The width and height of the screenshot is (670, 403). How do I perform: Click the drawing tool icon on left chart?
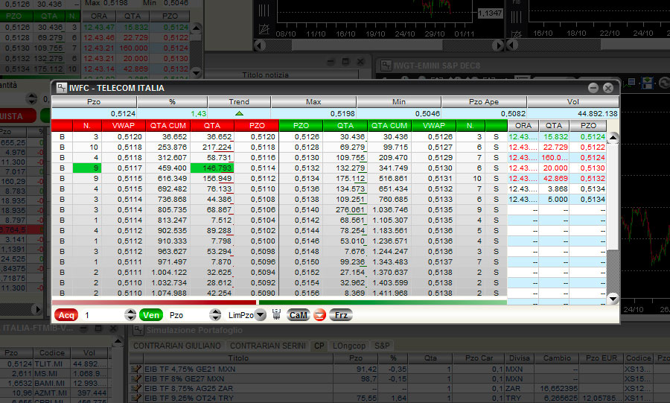tap(264, 29)
